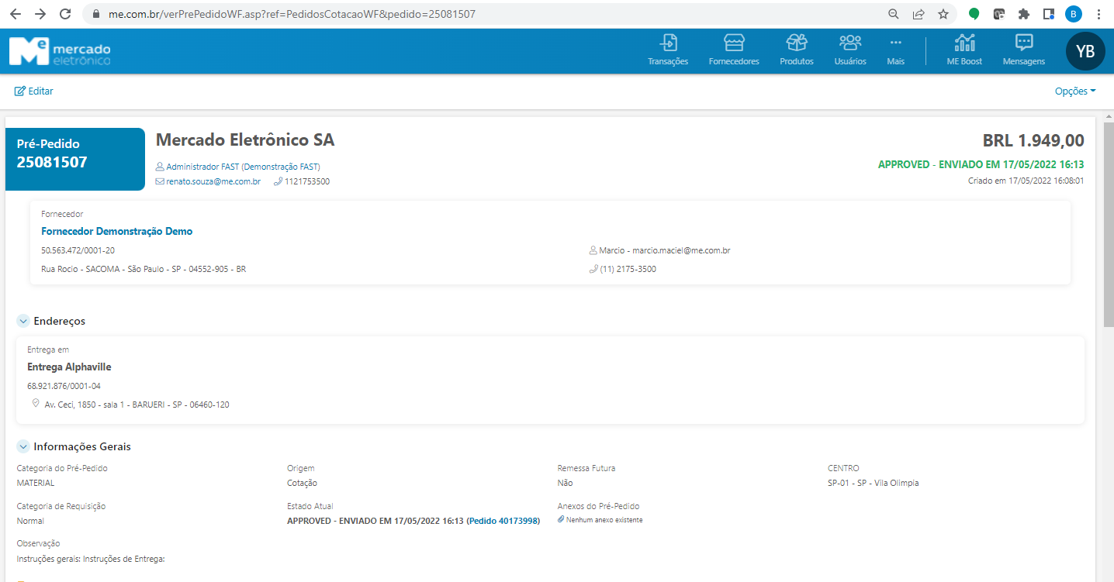Click the green APPROVED status text
The height and width of the screenshot is (582, 1114).
pyautogui.click(x=981, y=164)
